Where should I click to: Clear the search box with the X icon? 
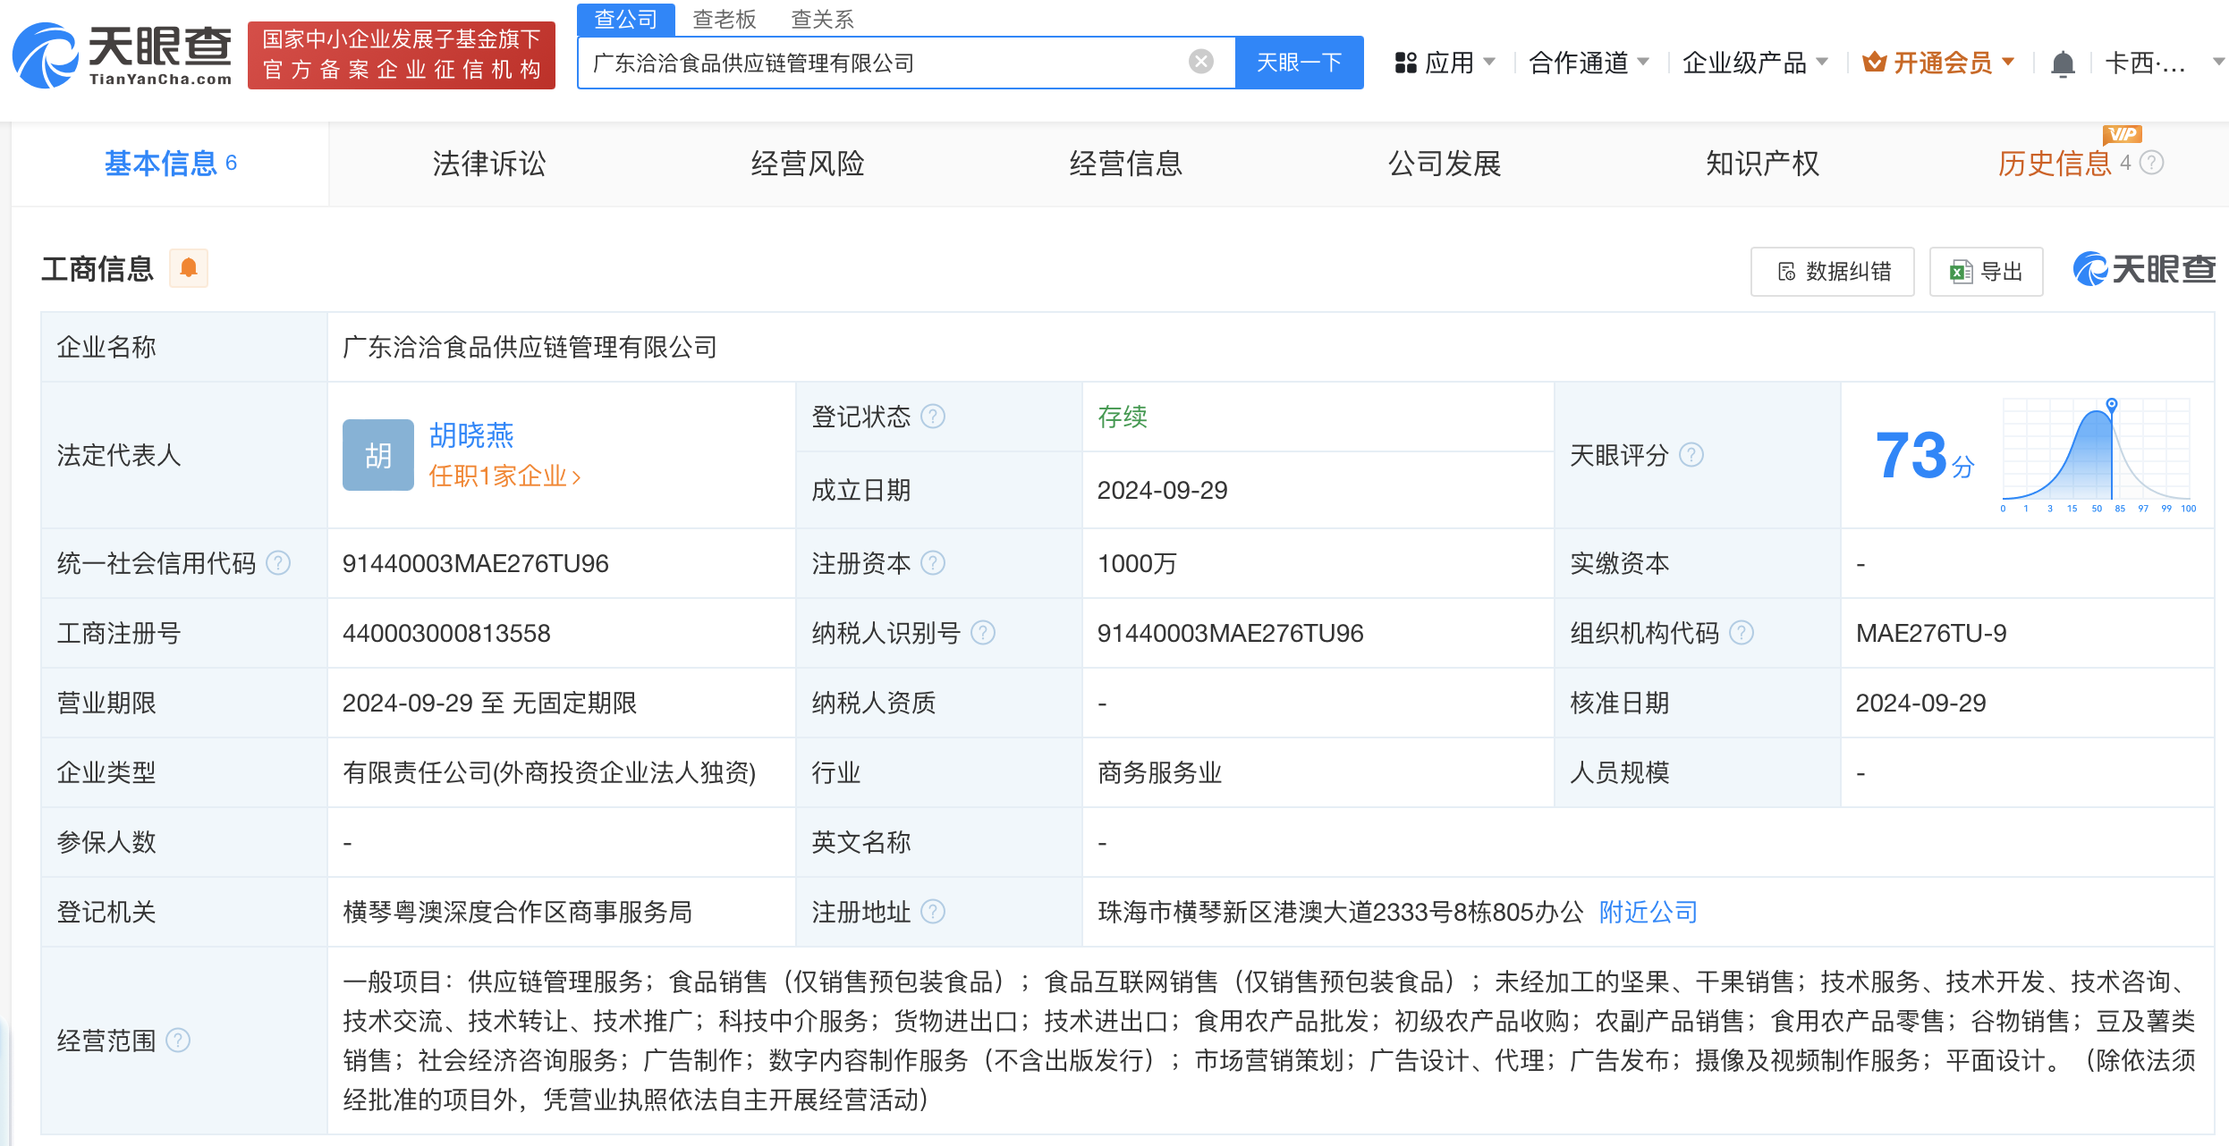point(1200,62)
